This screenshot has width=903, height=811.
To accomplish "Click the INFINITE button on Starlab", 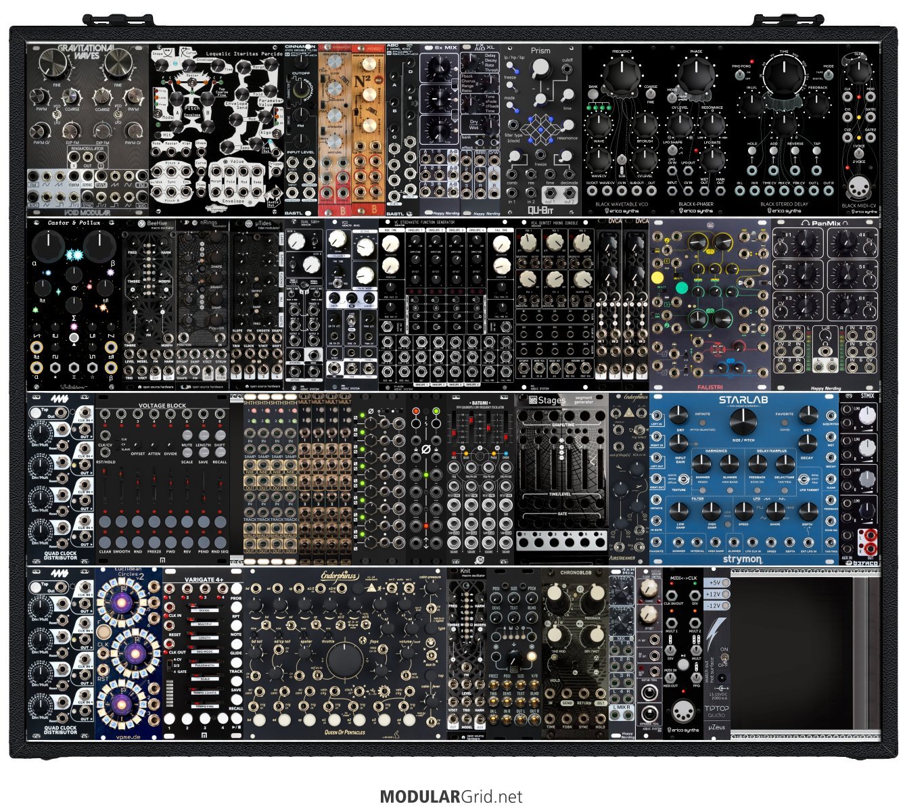I will (x=703, y=422).
